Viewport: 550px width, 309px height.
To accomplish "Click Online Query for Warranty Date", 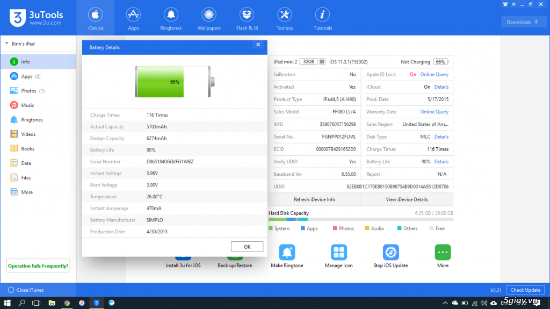I will tap(434, 112).
